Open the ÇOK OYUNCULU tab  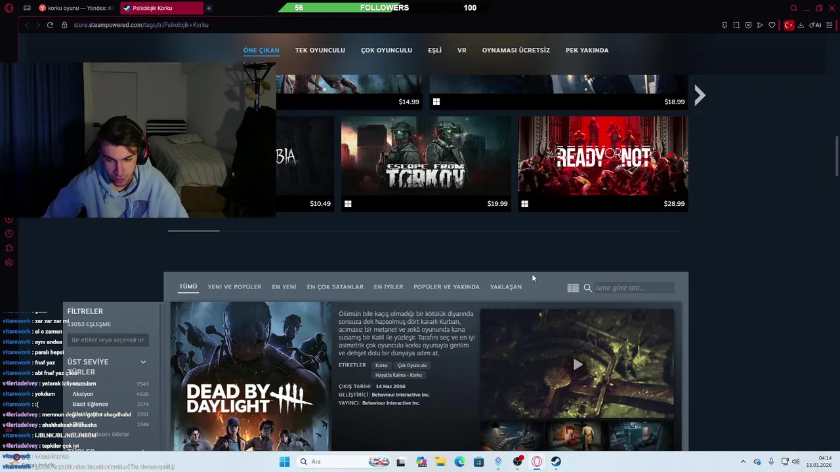pyautogui.click(x=387, y=50)
